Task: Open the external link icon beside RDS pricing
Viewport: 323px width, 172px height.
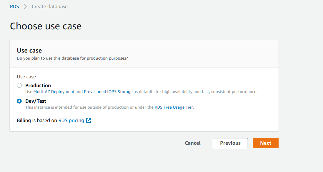Action: pyautogui.click(x=89, y=120)
